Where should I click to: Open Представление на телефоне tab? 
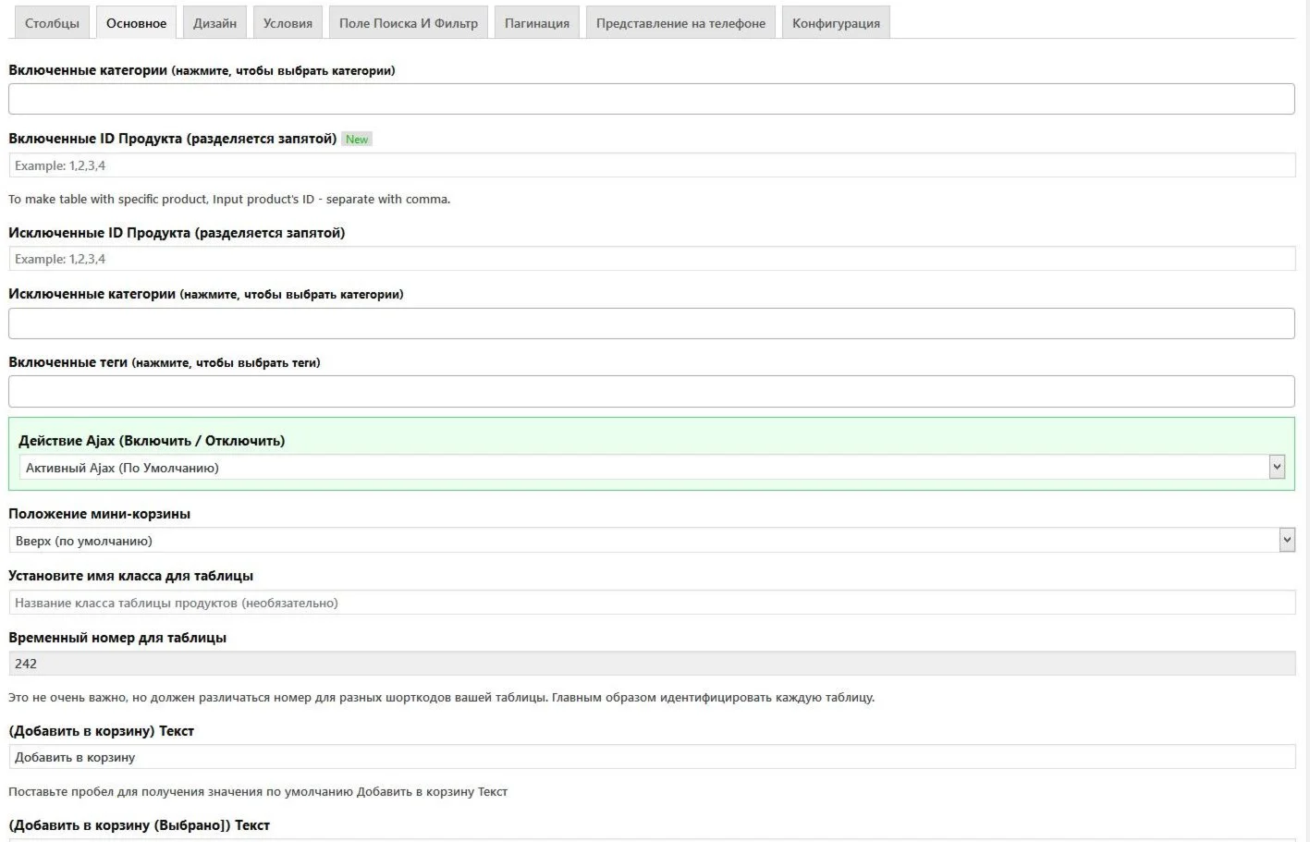point(680,23)
